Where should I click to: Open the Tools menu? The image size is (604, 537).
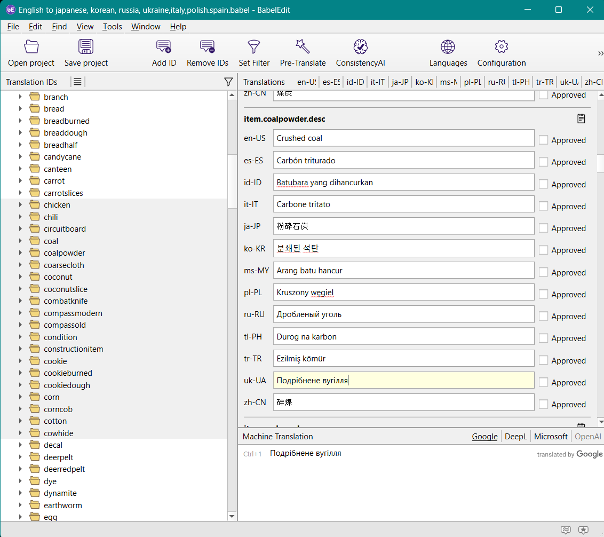[112, 27]
